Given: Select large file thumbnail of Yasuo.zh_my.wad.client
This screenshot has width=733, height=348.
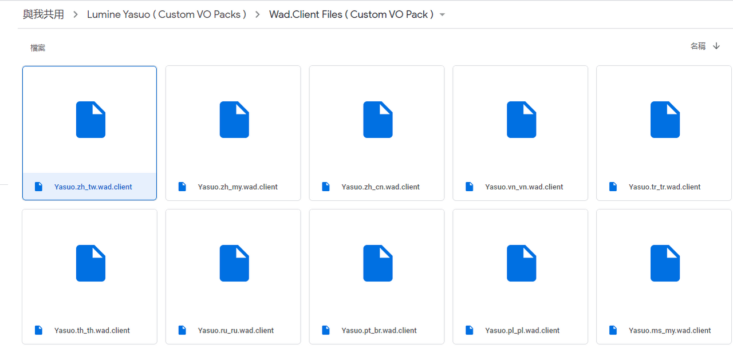Looking at the screenshot, I should tap(234, 120).
